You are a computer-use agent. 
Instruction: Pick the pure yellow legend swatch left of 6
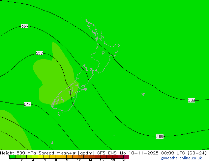coord(41,157)
